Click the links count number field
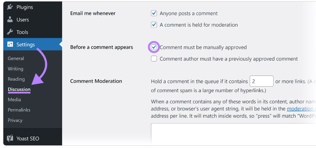This screenshot has width=316, height=148. coord(261,81)
